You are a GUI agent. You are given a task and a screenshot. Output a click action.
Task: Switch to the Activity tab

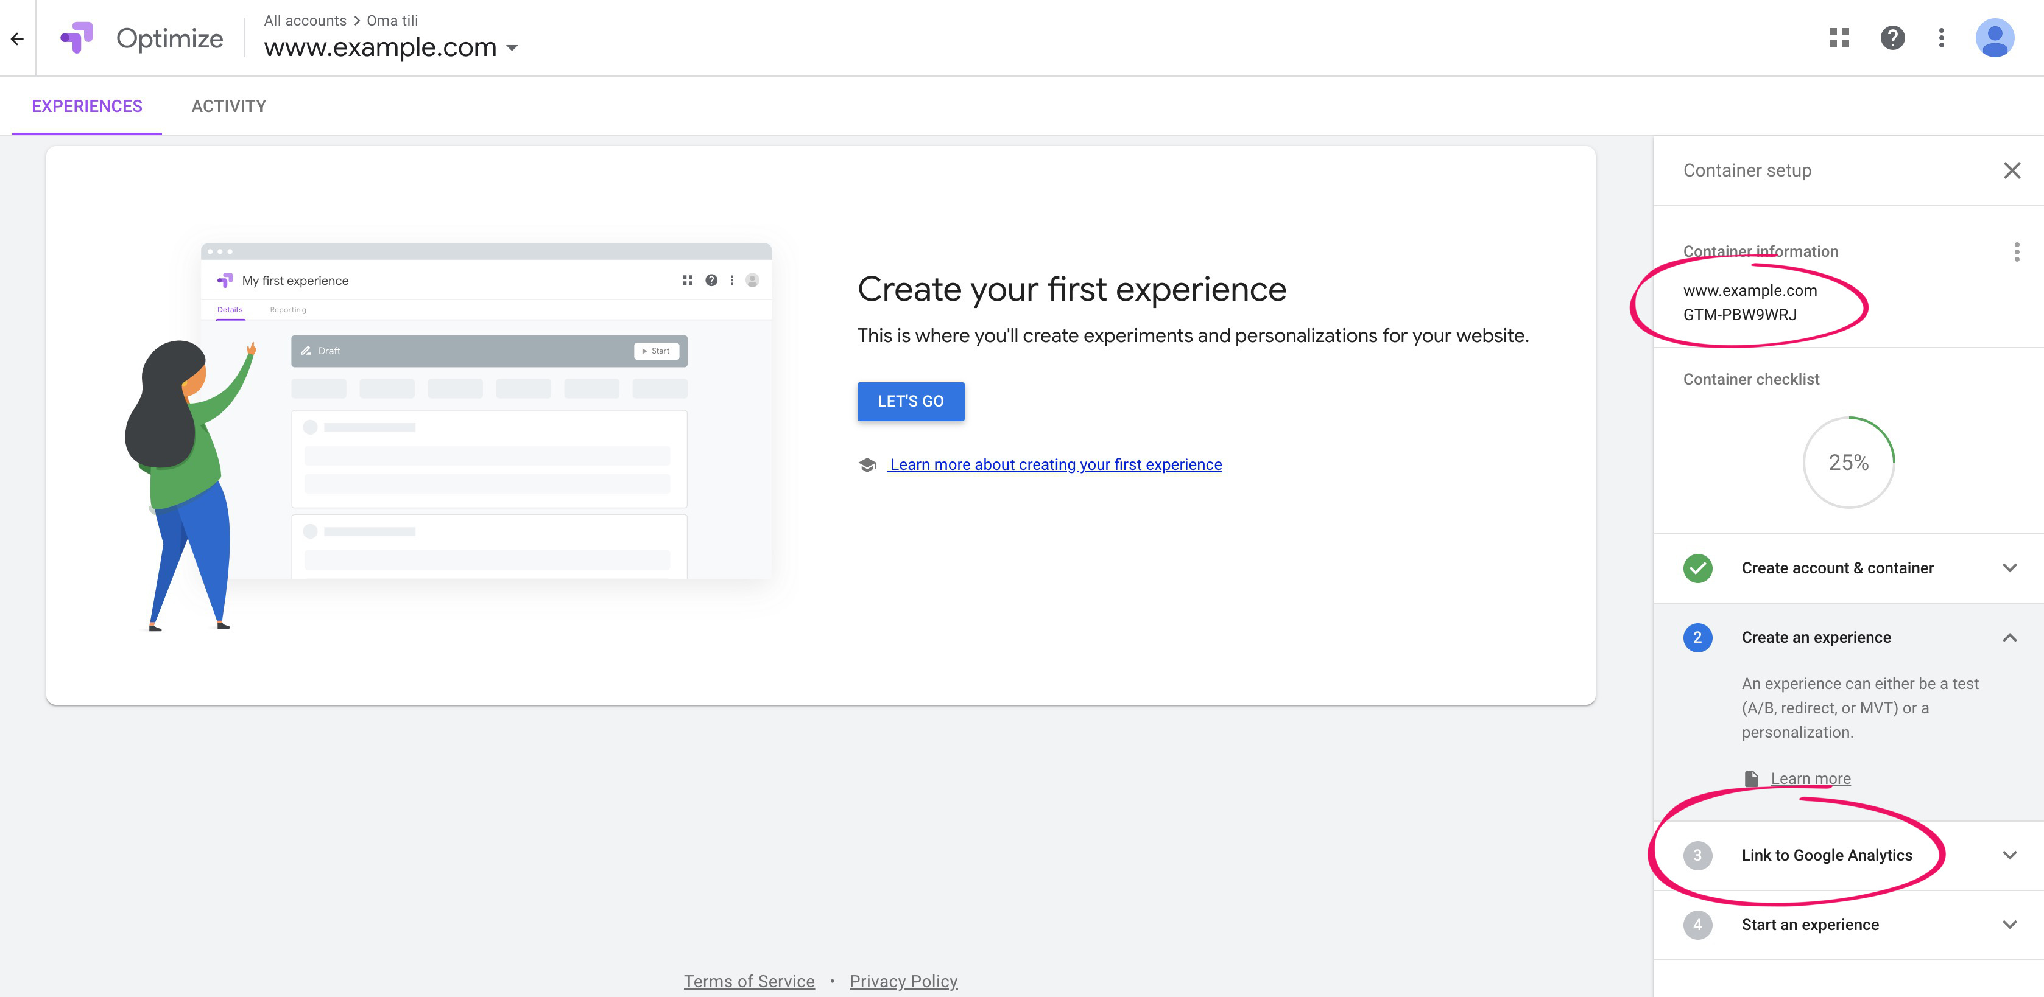click(228, 107)
